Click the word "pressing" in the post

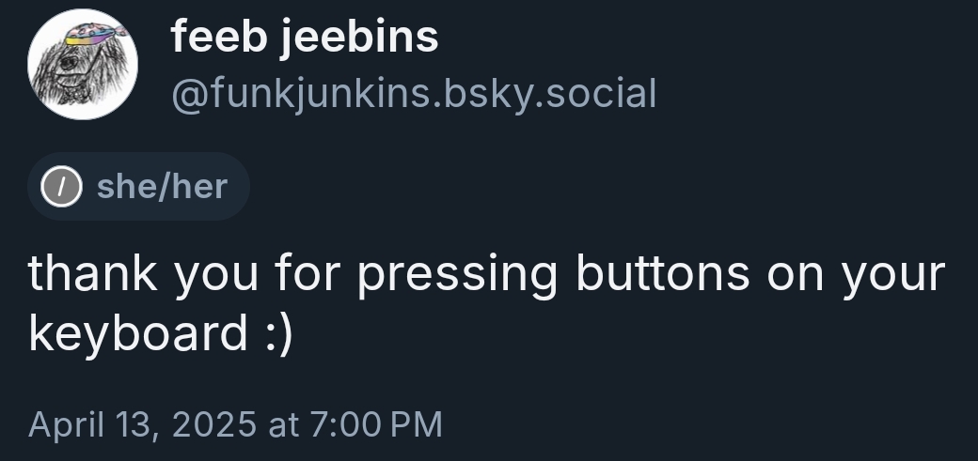tap(458, 273)
